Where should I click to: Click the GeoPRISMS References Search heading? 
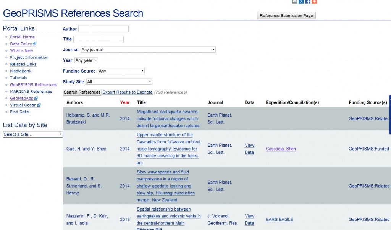73,13
